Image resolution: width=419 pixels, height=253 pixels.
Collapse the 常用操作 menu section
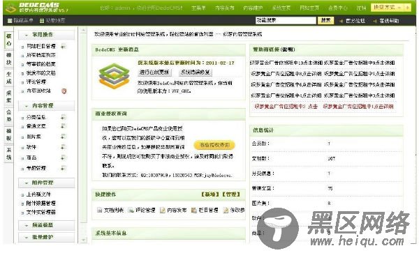(x=46, y=35)
